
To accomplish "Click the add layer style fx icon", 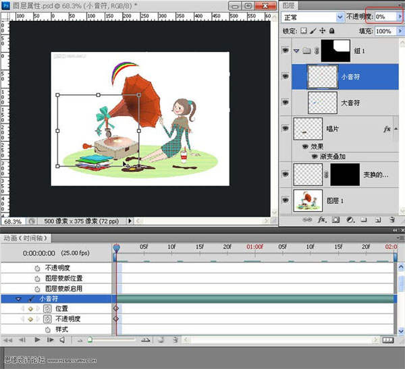I will click(x=322, y=220).
